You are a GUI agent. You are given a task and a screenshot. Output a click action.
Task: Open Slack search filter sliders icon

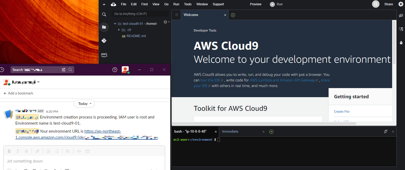click(x=64, y=70)
